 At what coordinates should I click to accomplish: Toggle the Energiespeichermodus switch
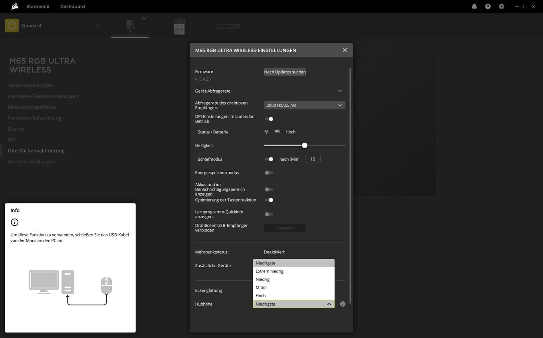[x=269, y=173]
